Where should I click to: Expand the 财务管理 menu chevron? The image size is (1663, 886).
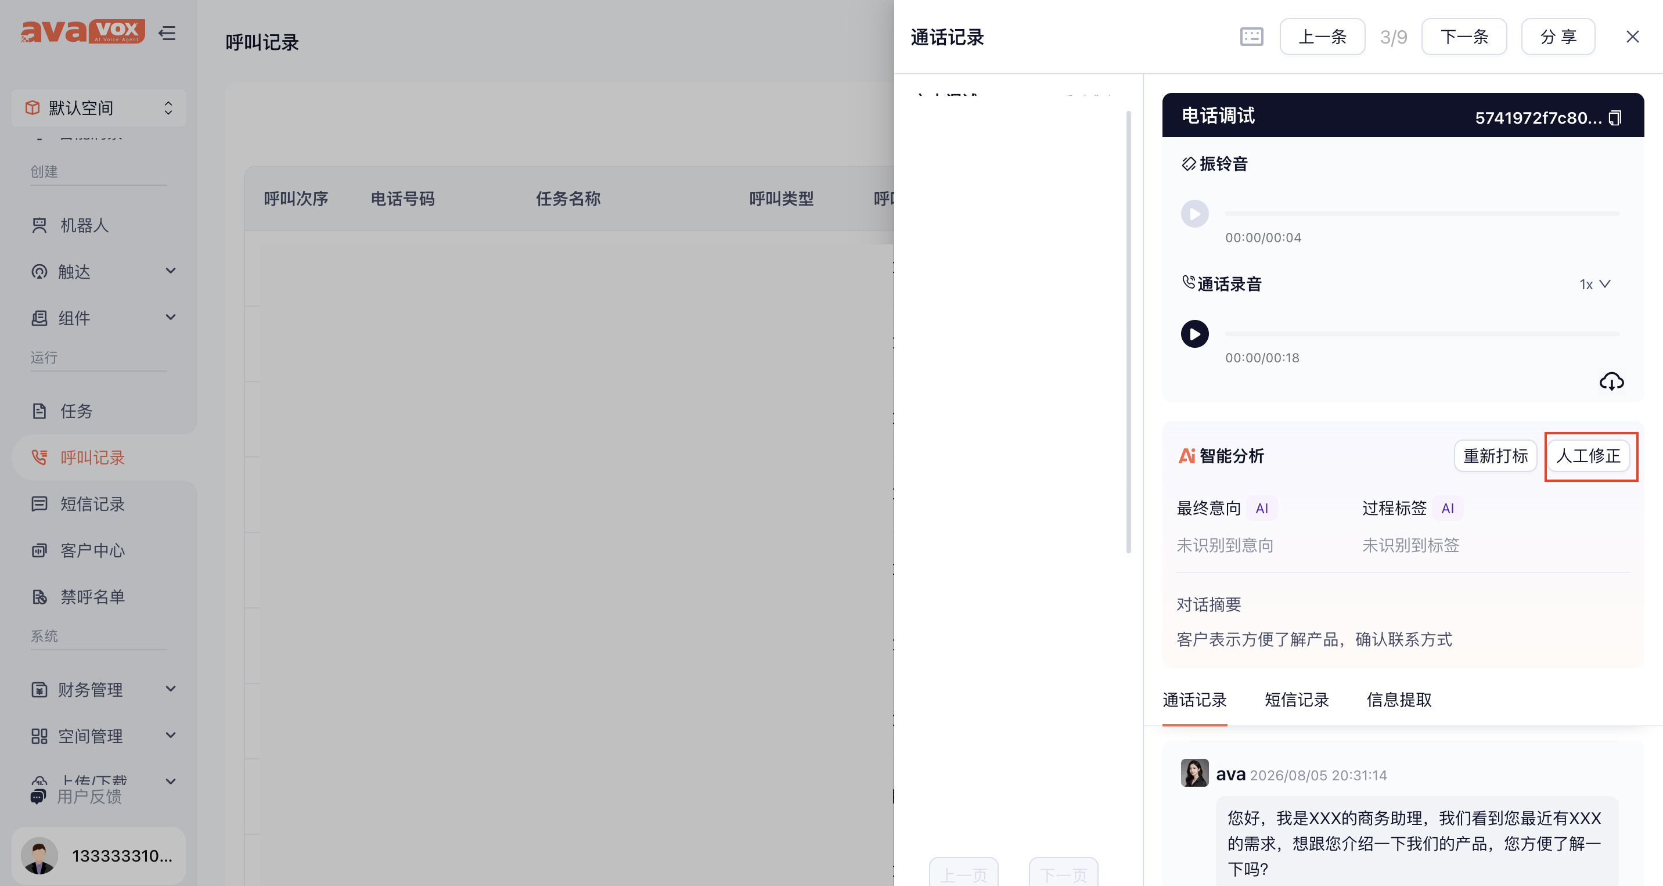tap(171, 689)
